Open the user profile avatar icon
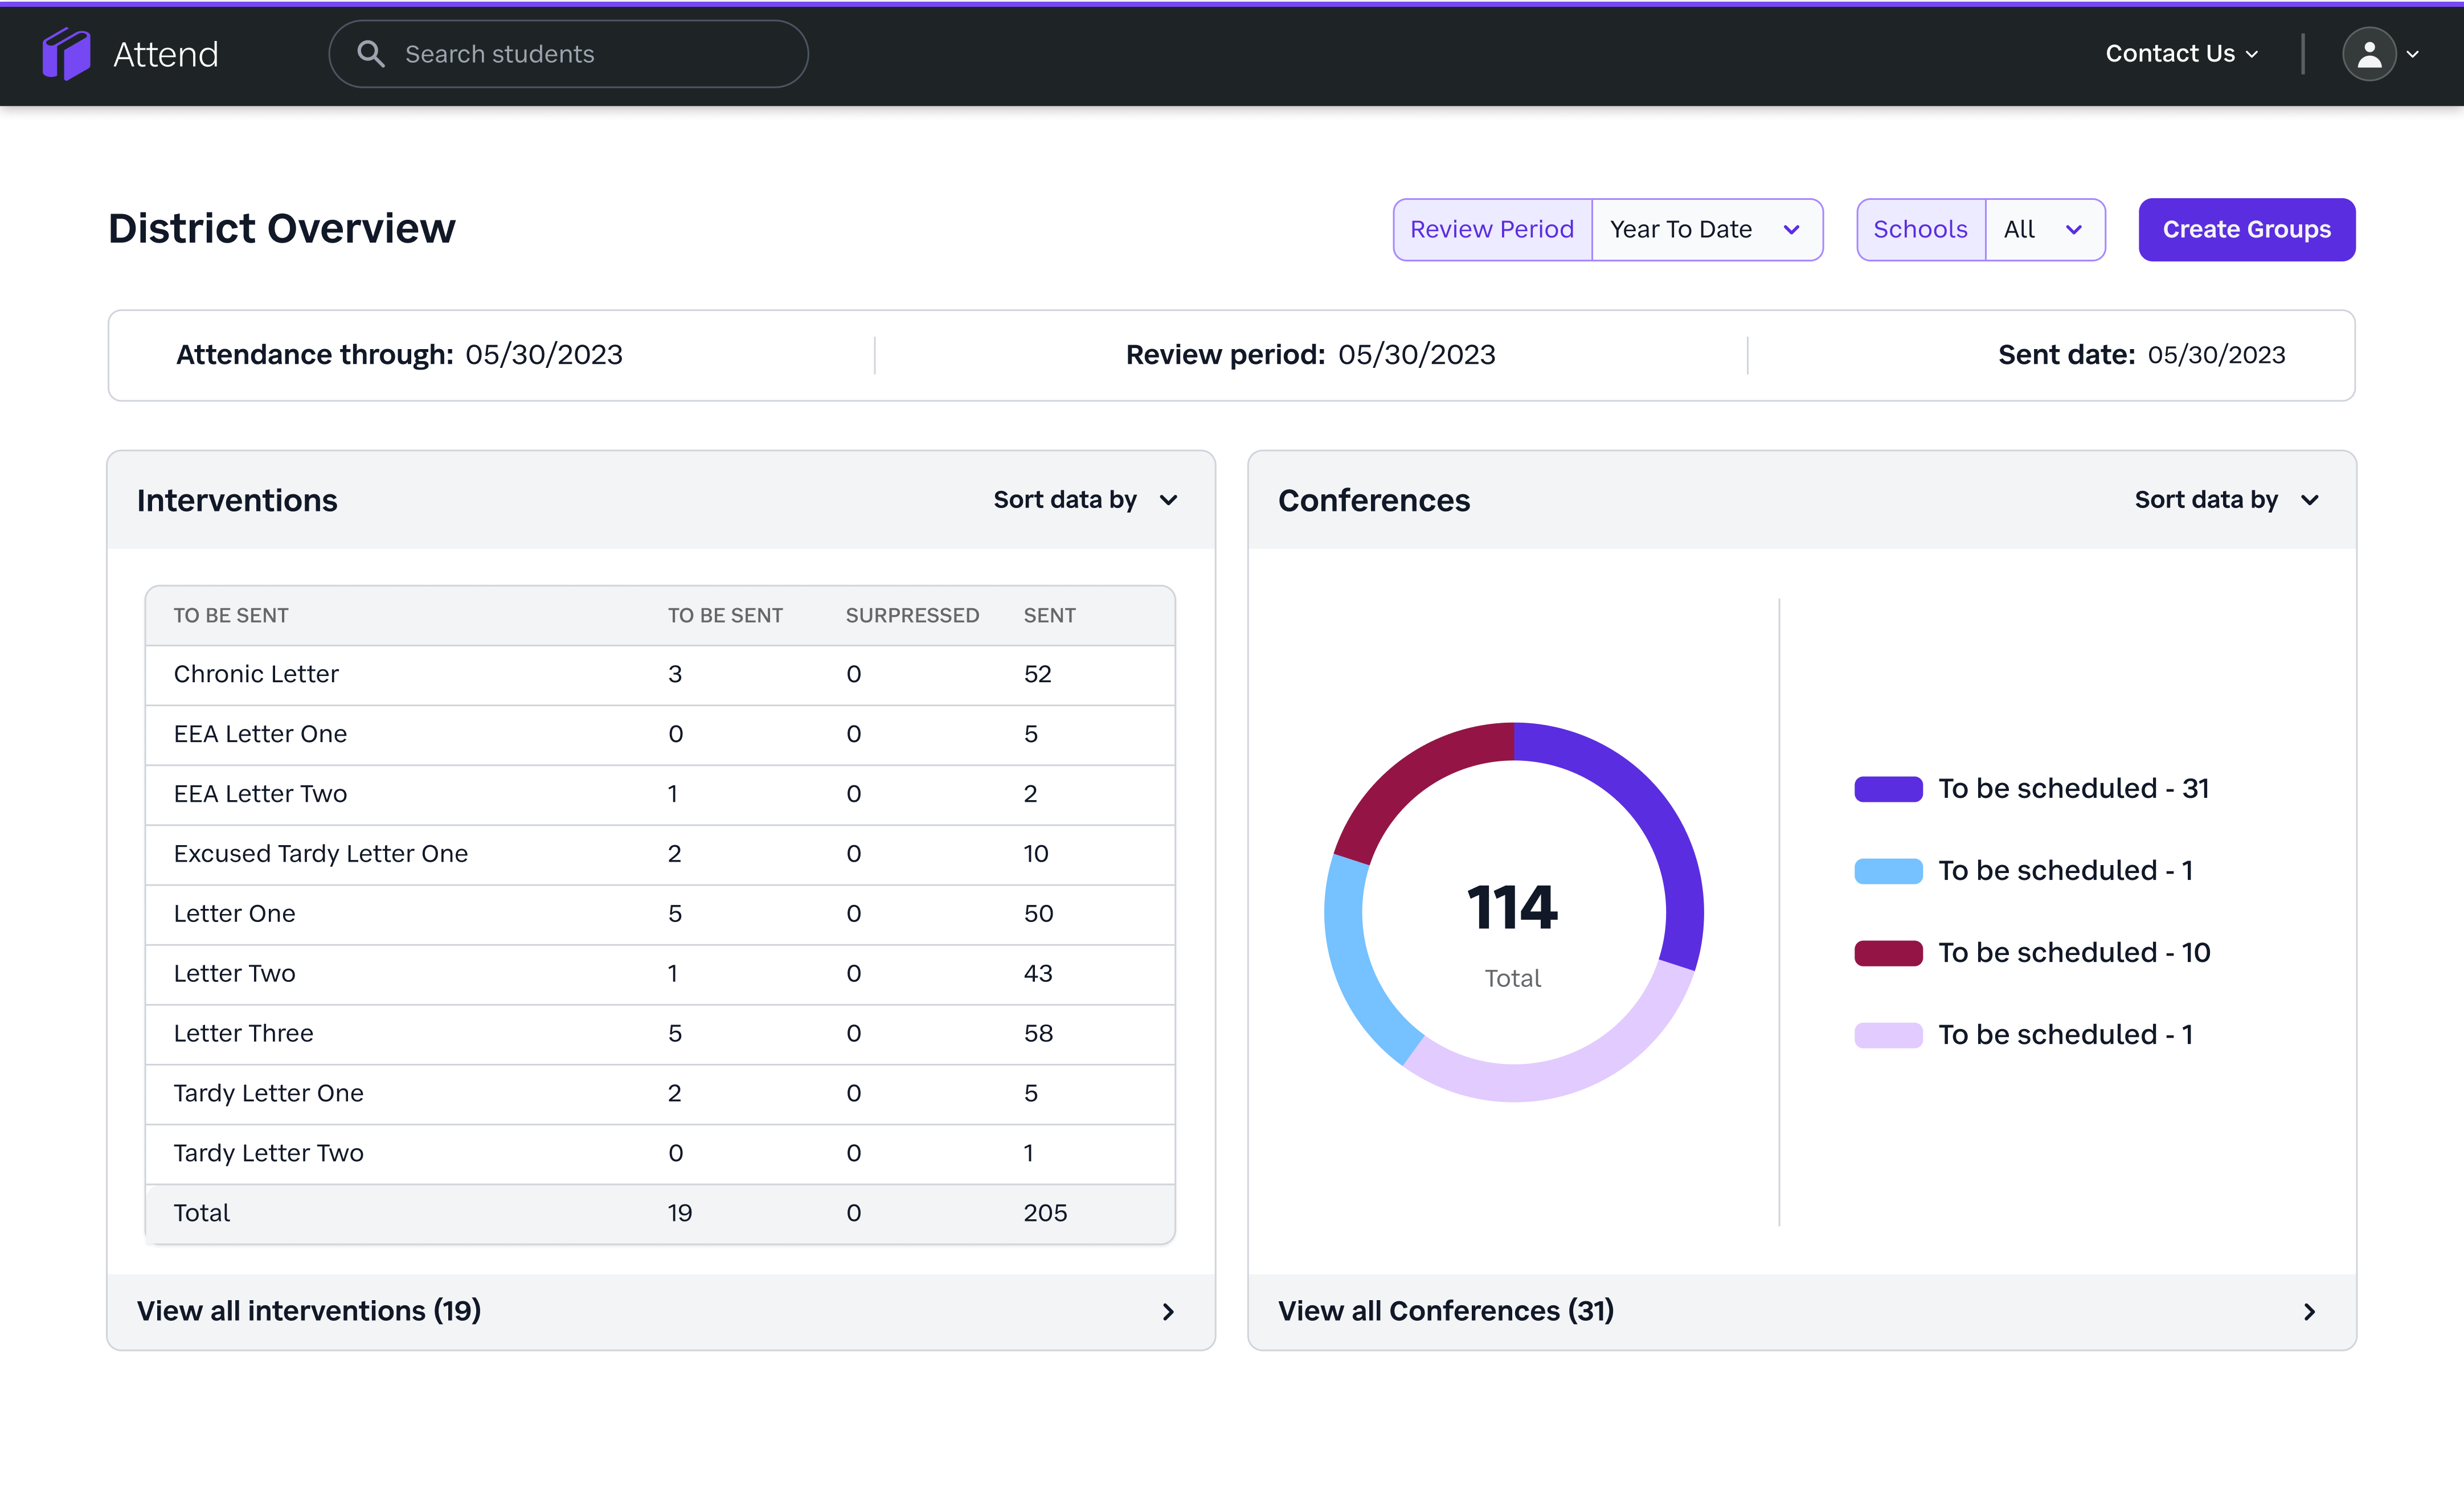2464x1512 pixels. (x=2368, y=54)
